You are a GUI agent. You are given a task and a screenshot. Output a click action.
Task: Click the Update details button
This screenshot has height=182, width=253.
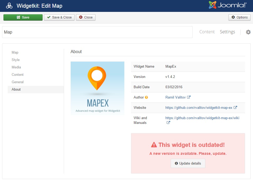(x=188, y=163)
